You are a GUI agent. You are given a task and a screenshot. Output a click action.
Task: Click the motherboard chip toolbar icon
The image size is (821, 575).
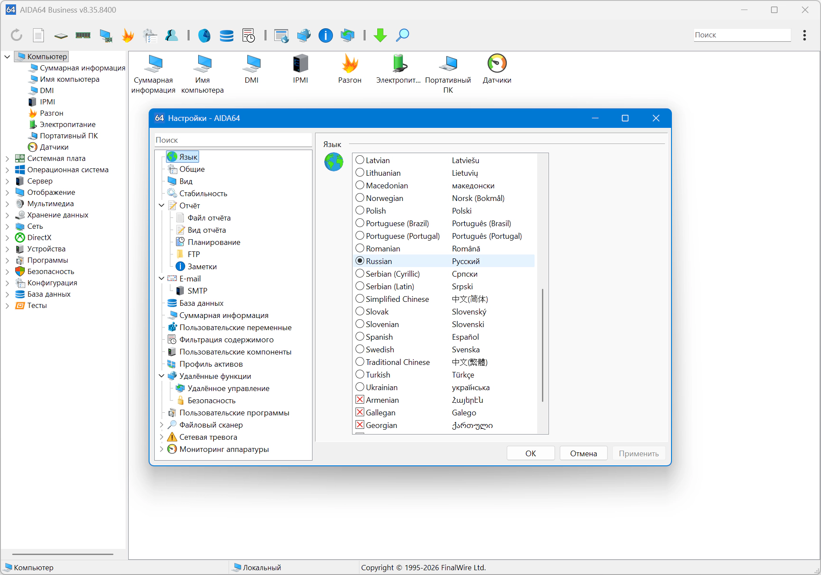[61, 36]
